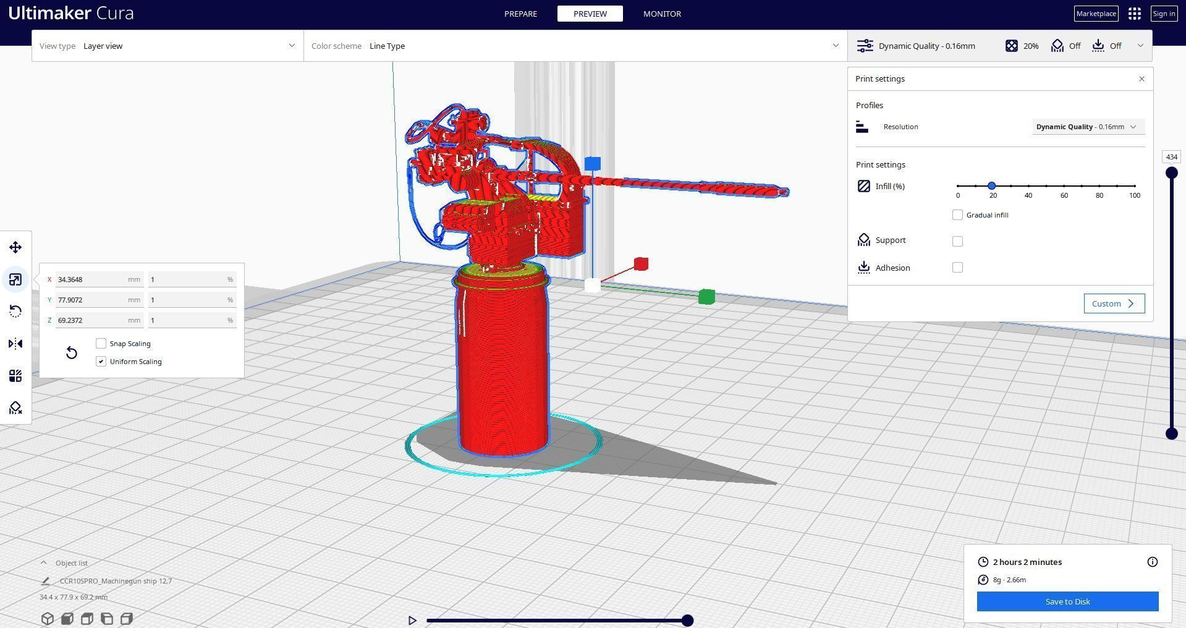Viewport: 1186px width, 628px height.
Task: Click the X size input field in mm
Action: coord(99,279)
